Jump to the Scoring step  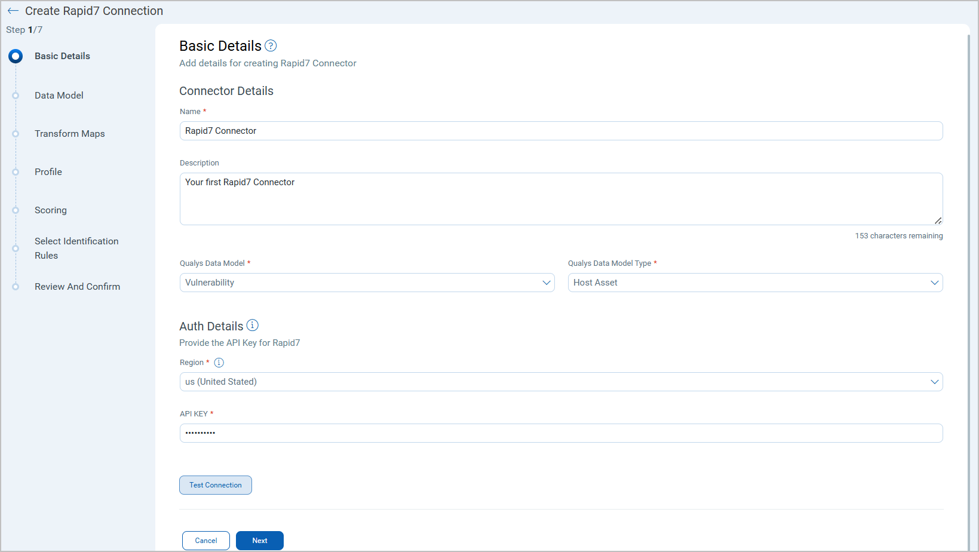click(51, 210)
